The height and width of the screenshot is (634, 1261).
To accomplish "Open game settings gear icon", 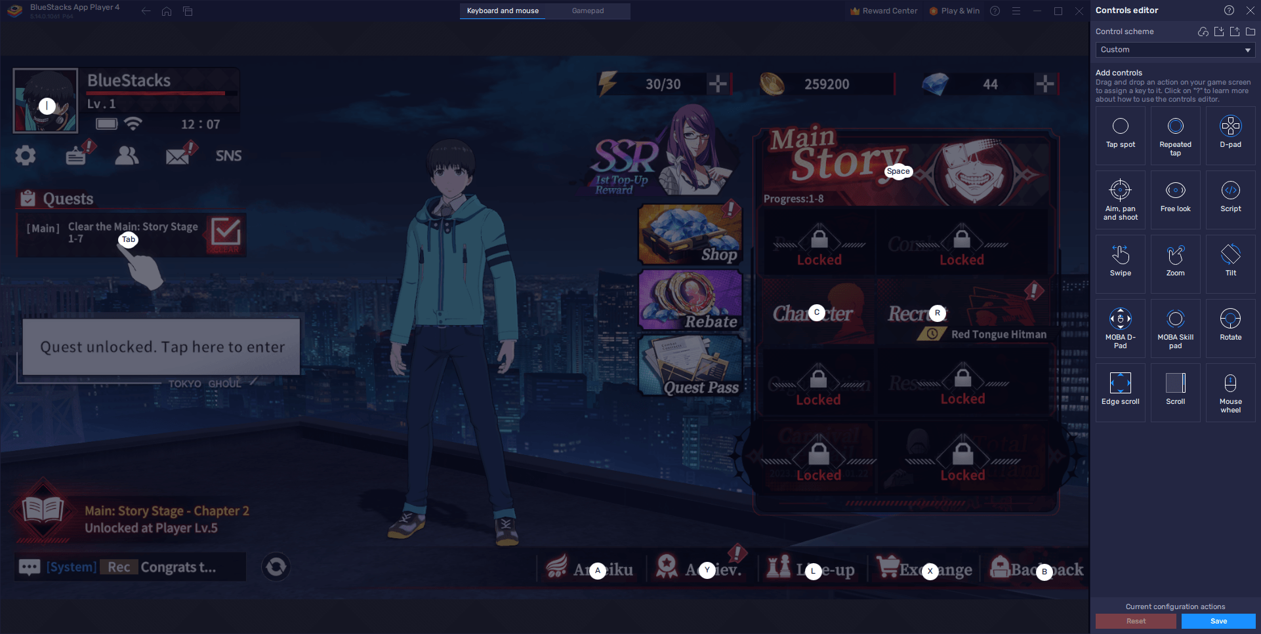I will click(26, 155).
